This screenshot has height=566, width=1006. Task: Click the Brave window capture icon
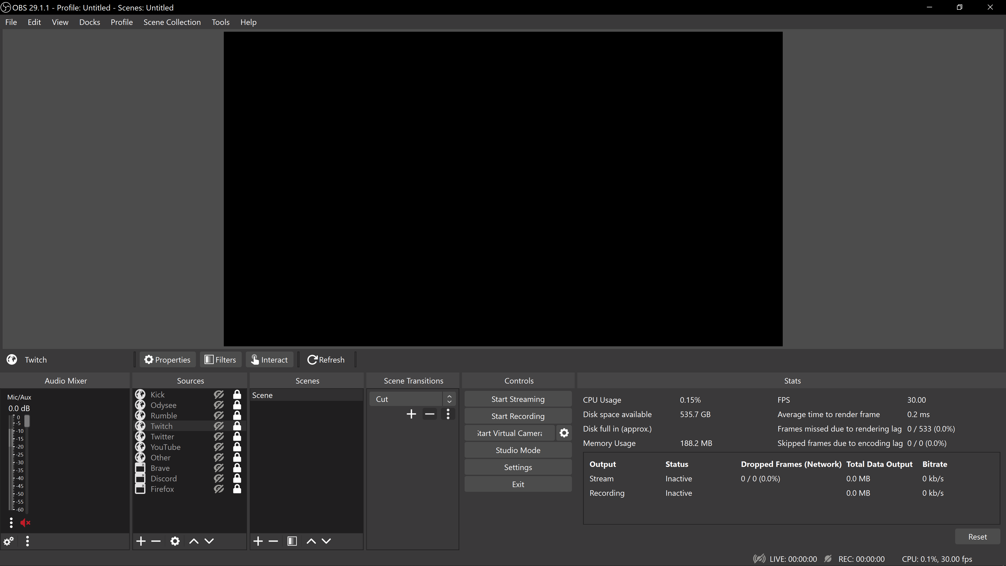(x=140, y=468)
